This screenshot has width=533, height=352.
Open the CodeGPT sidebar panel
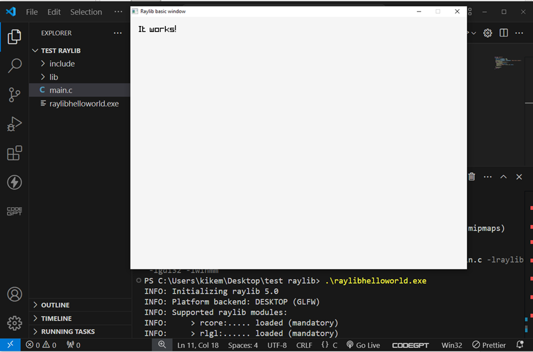pos(14,211)
